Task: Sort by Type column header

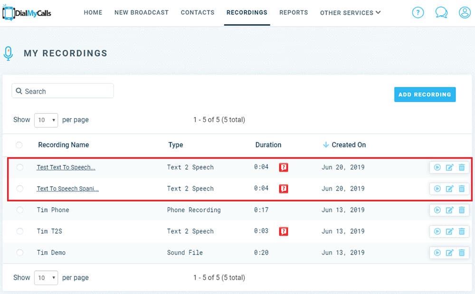Action: [x=176, y=145]
